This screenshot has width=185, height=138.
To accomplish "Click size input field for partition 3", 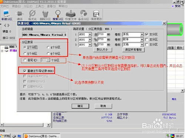I will click(102, 45).
